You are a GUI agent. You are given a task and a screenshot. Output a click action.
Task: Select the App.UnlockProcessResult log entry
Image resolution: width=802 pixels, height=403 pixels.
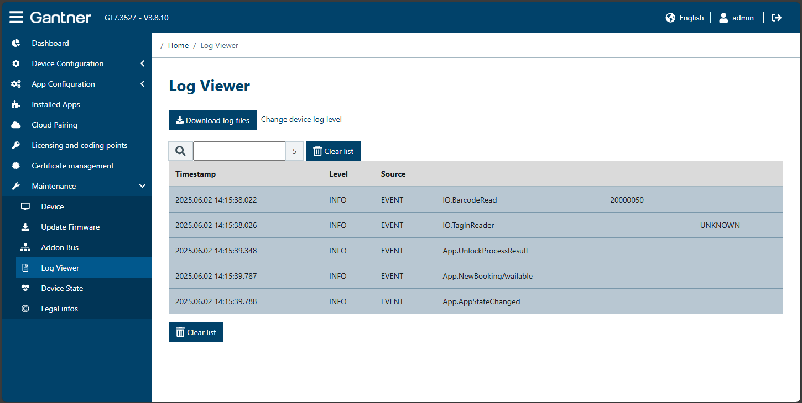476,251
